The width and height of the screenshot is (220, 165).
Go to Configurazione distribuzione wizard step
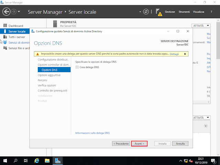[x=54, y=59]
